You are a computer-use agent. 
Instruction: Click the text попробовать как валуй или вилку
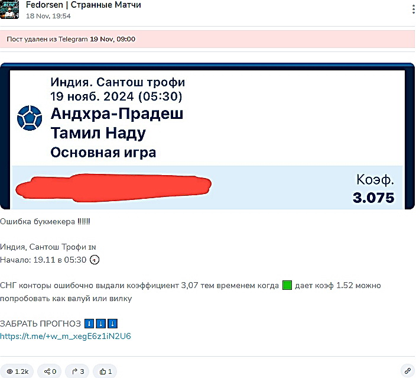coord(66,299)
